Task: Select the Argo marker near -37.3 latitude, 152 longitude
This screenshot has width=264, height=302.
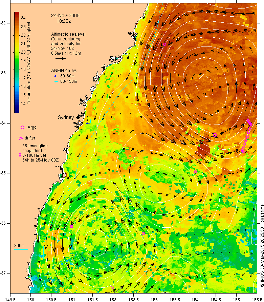Action: 112,287
